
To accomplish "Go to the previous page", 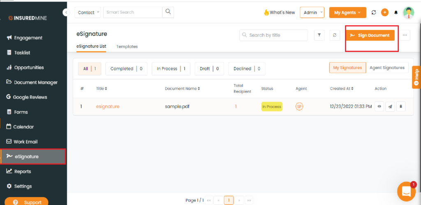I will click(x=219, y=200).
